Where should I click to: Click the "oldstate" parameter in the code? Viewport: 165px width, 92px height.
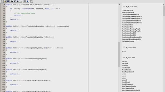59,48
